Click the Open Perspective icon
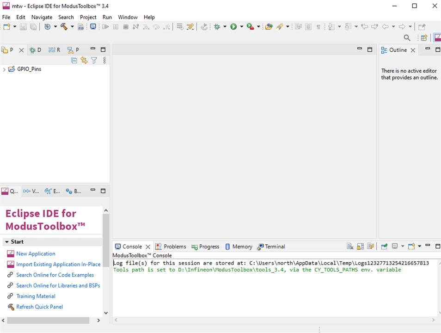 424,37
